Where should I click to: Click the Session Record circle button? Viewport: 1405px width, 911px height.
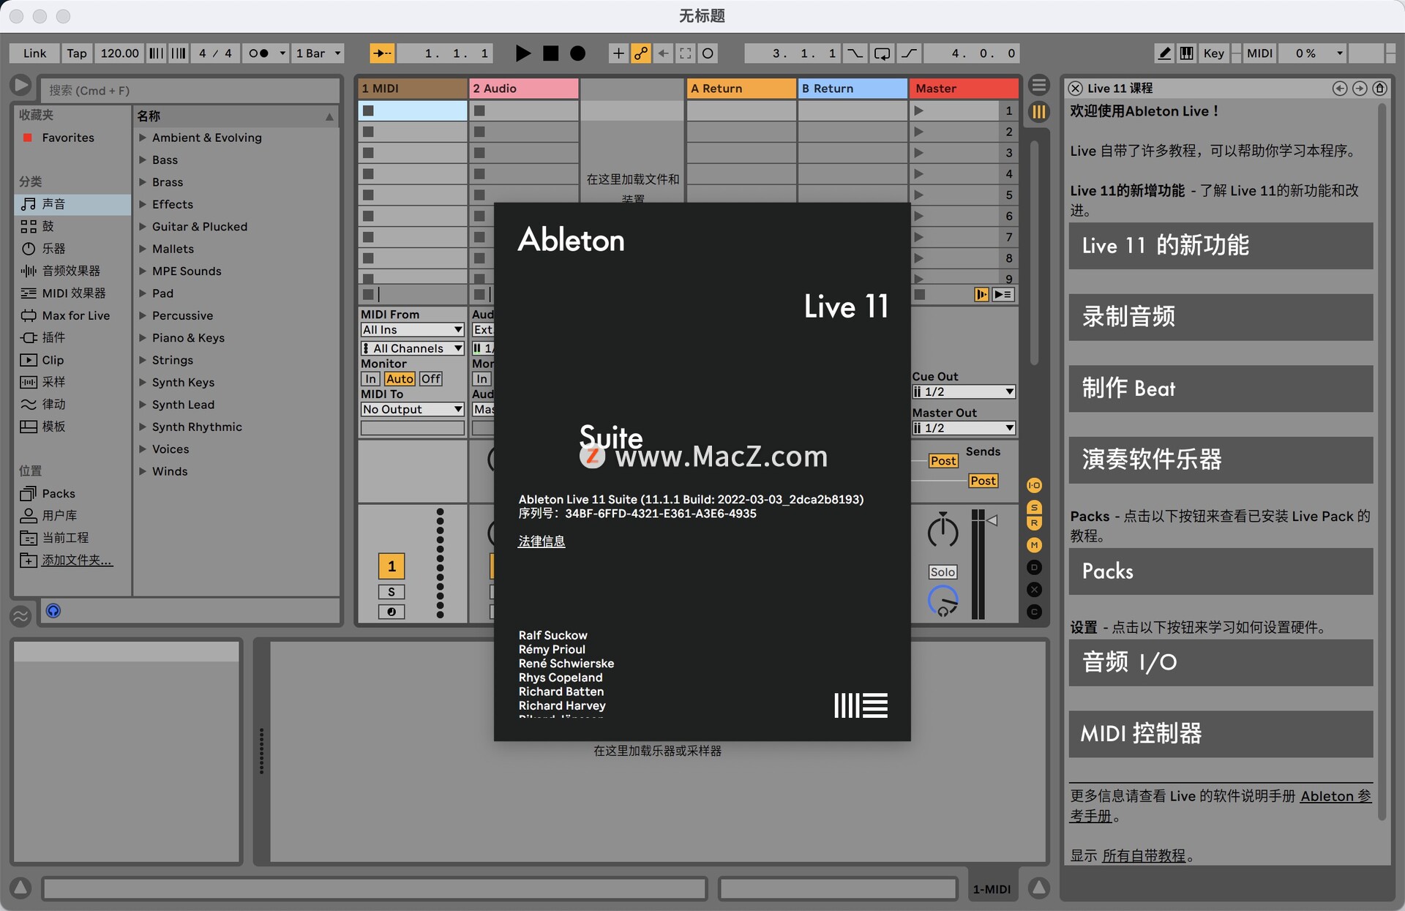coord(708,53)
